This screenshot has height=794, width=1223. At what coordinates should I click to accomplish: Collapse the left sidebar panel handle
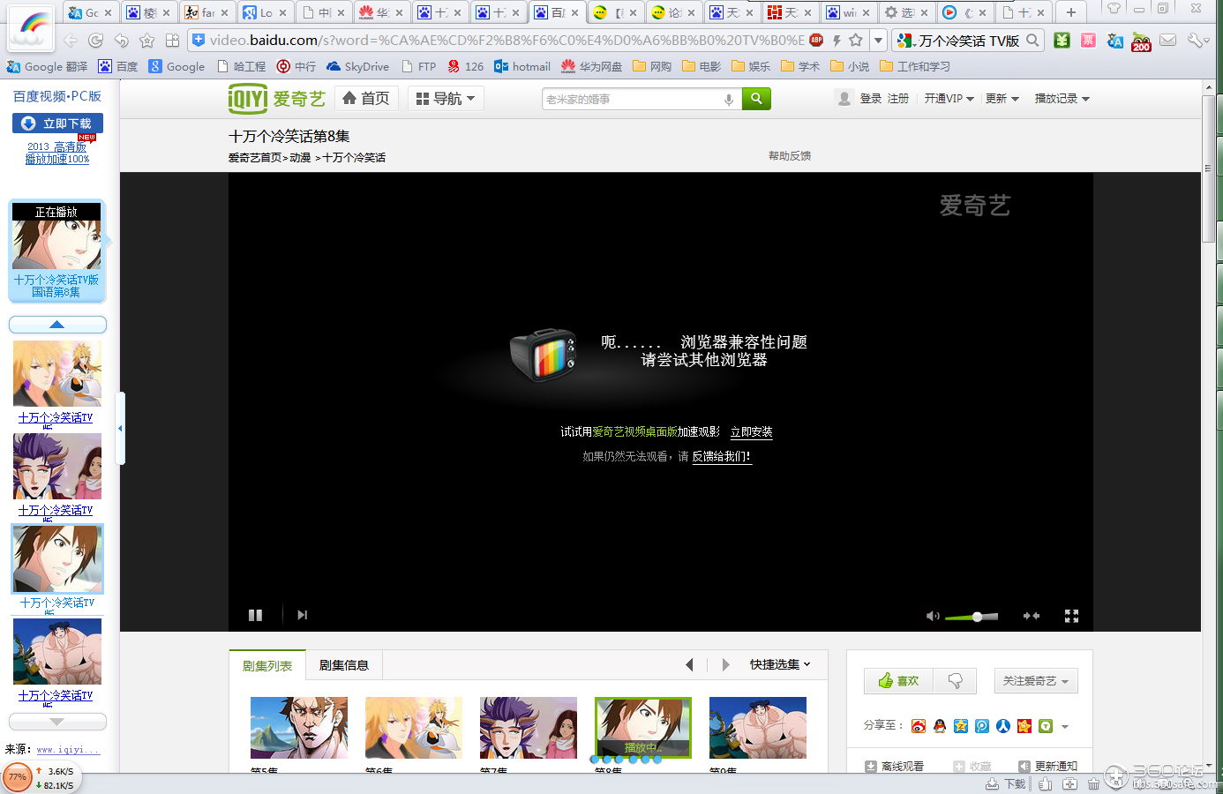[x=120, y=428]
